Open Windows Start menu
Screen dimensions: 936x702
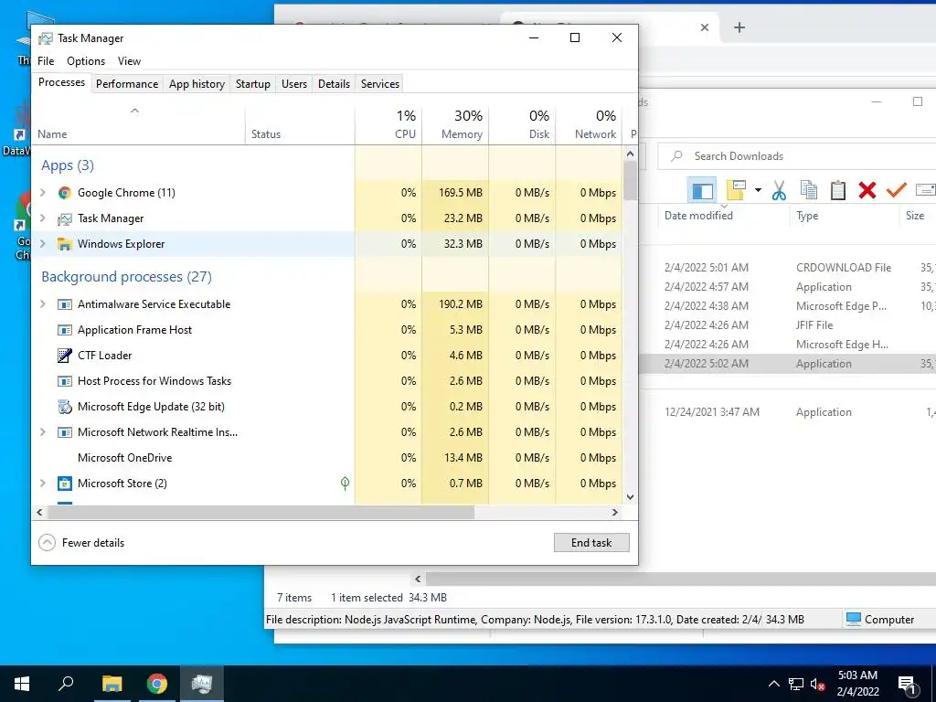[22, 684]
